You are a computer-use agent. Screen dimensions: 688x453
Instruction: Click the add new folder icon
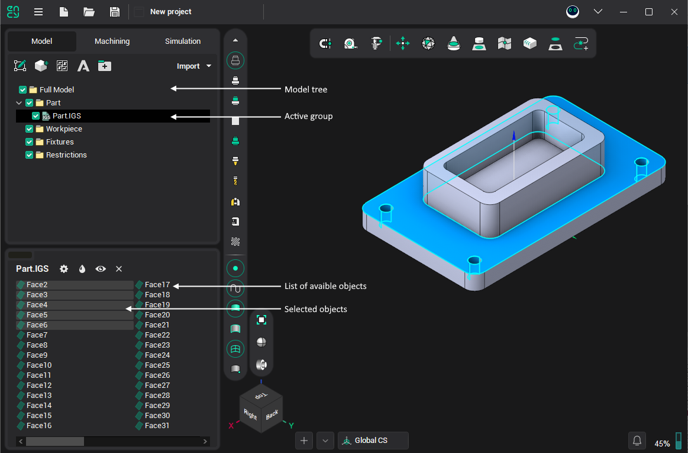[x=105, y=66]
